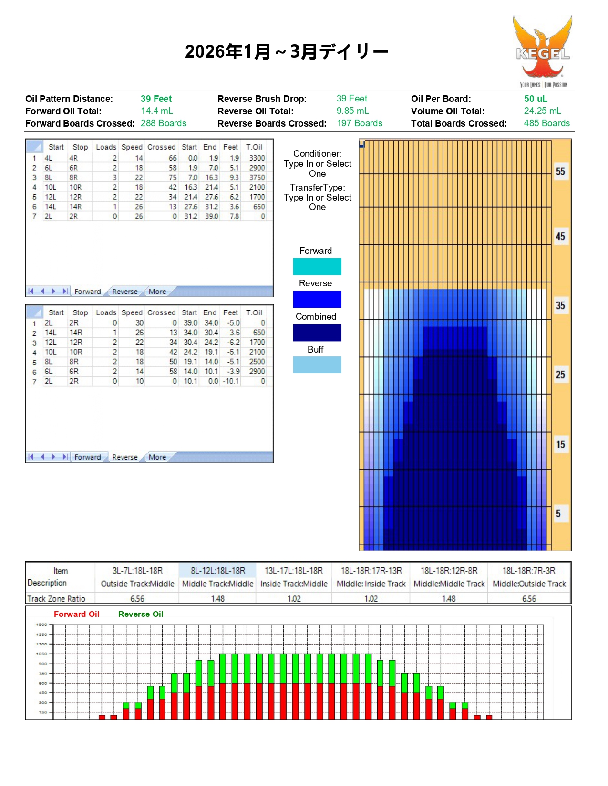Click previous-sheet arrow in upper table
Screen dimensions: 608x786
coord(42,291)
